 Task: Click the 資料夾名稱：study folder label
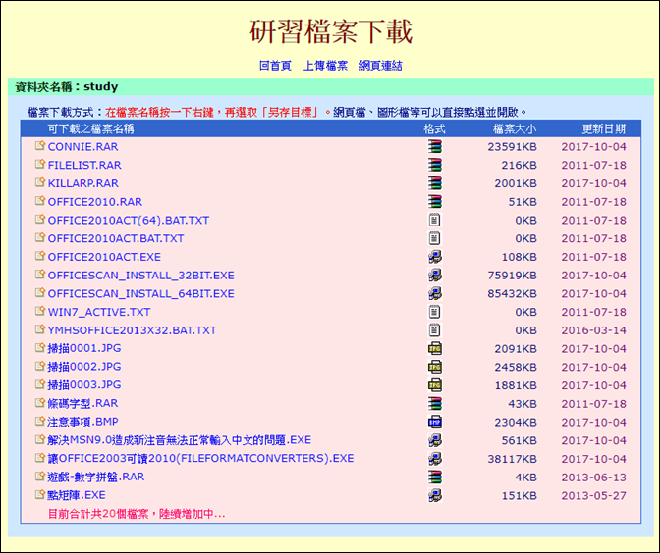67,87
